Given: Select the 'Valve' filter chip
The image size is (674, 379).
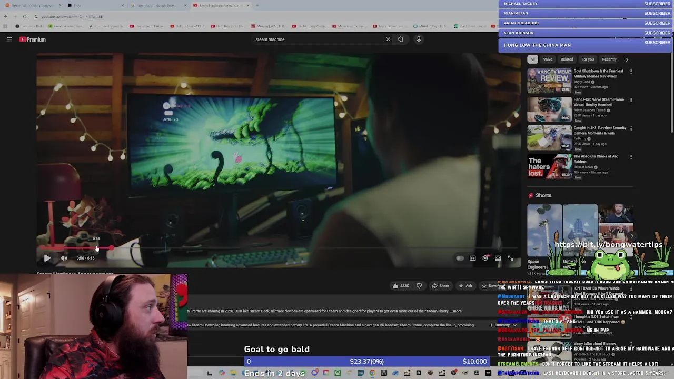Looking at the screenshot, I should tap(548, 59).
